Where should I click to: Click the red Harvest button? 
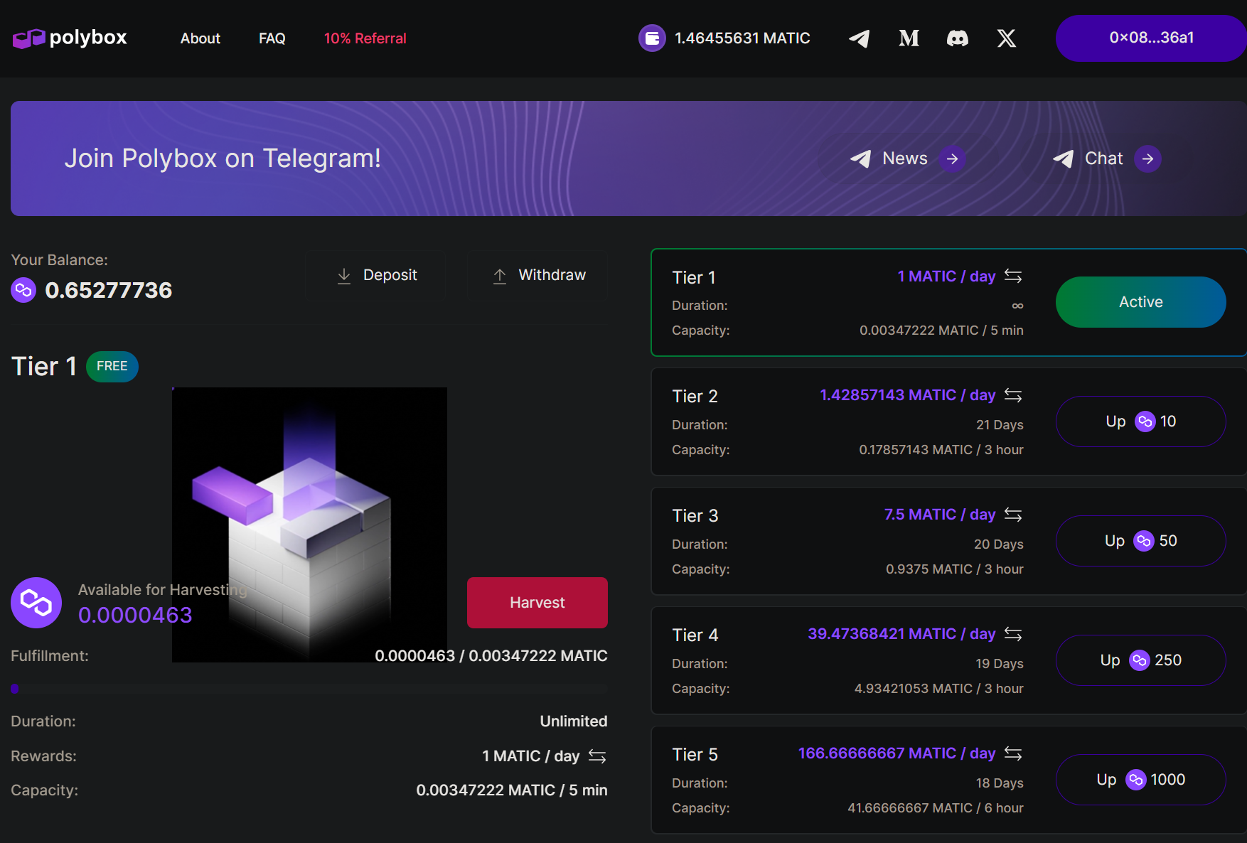(x=537, y=603)
